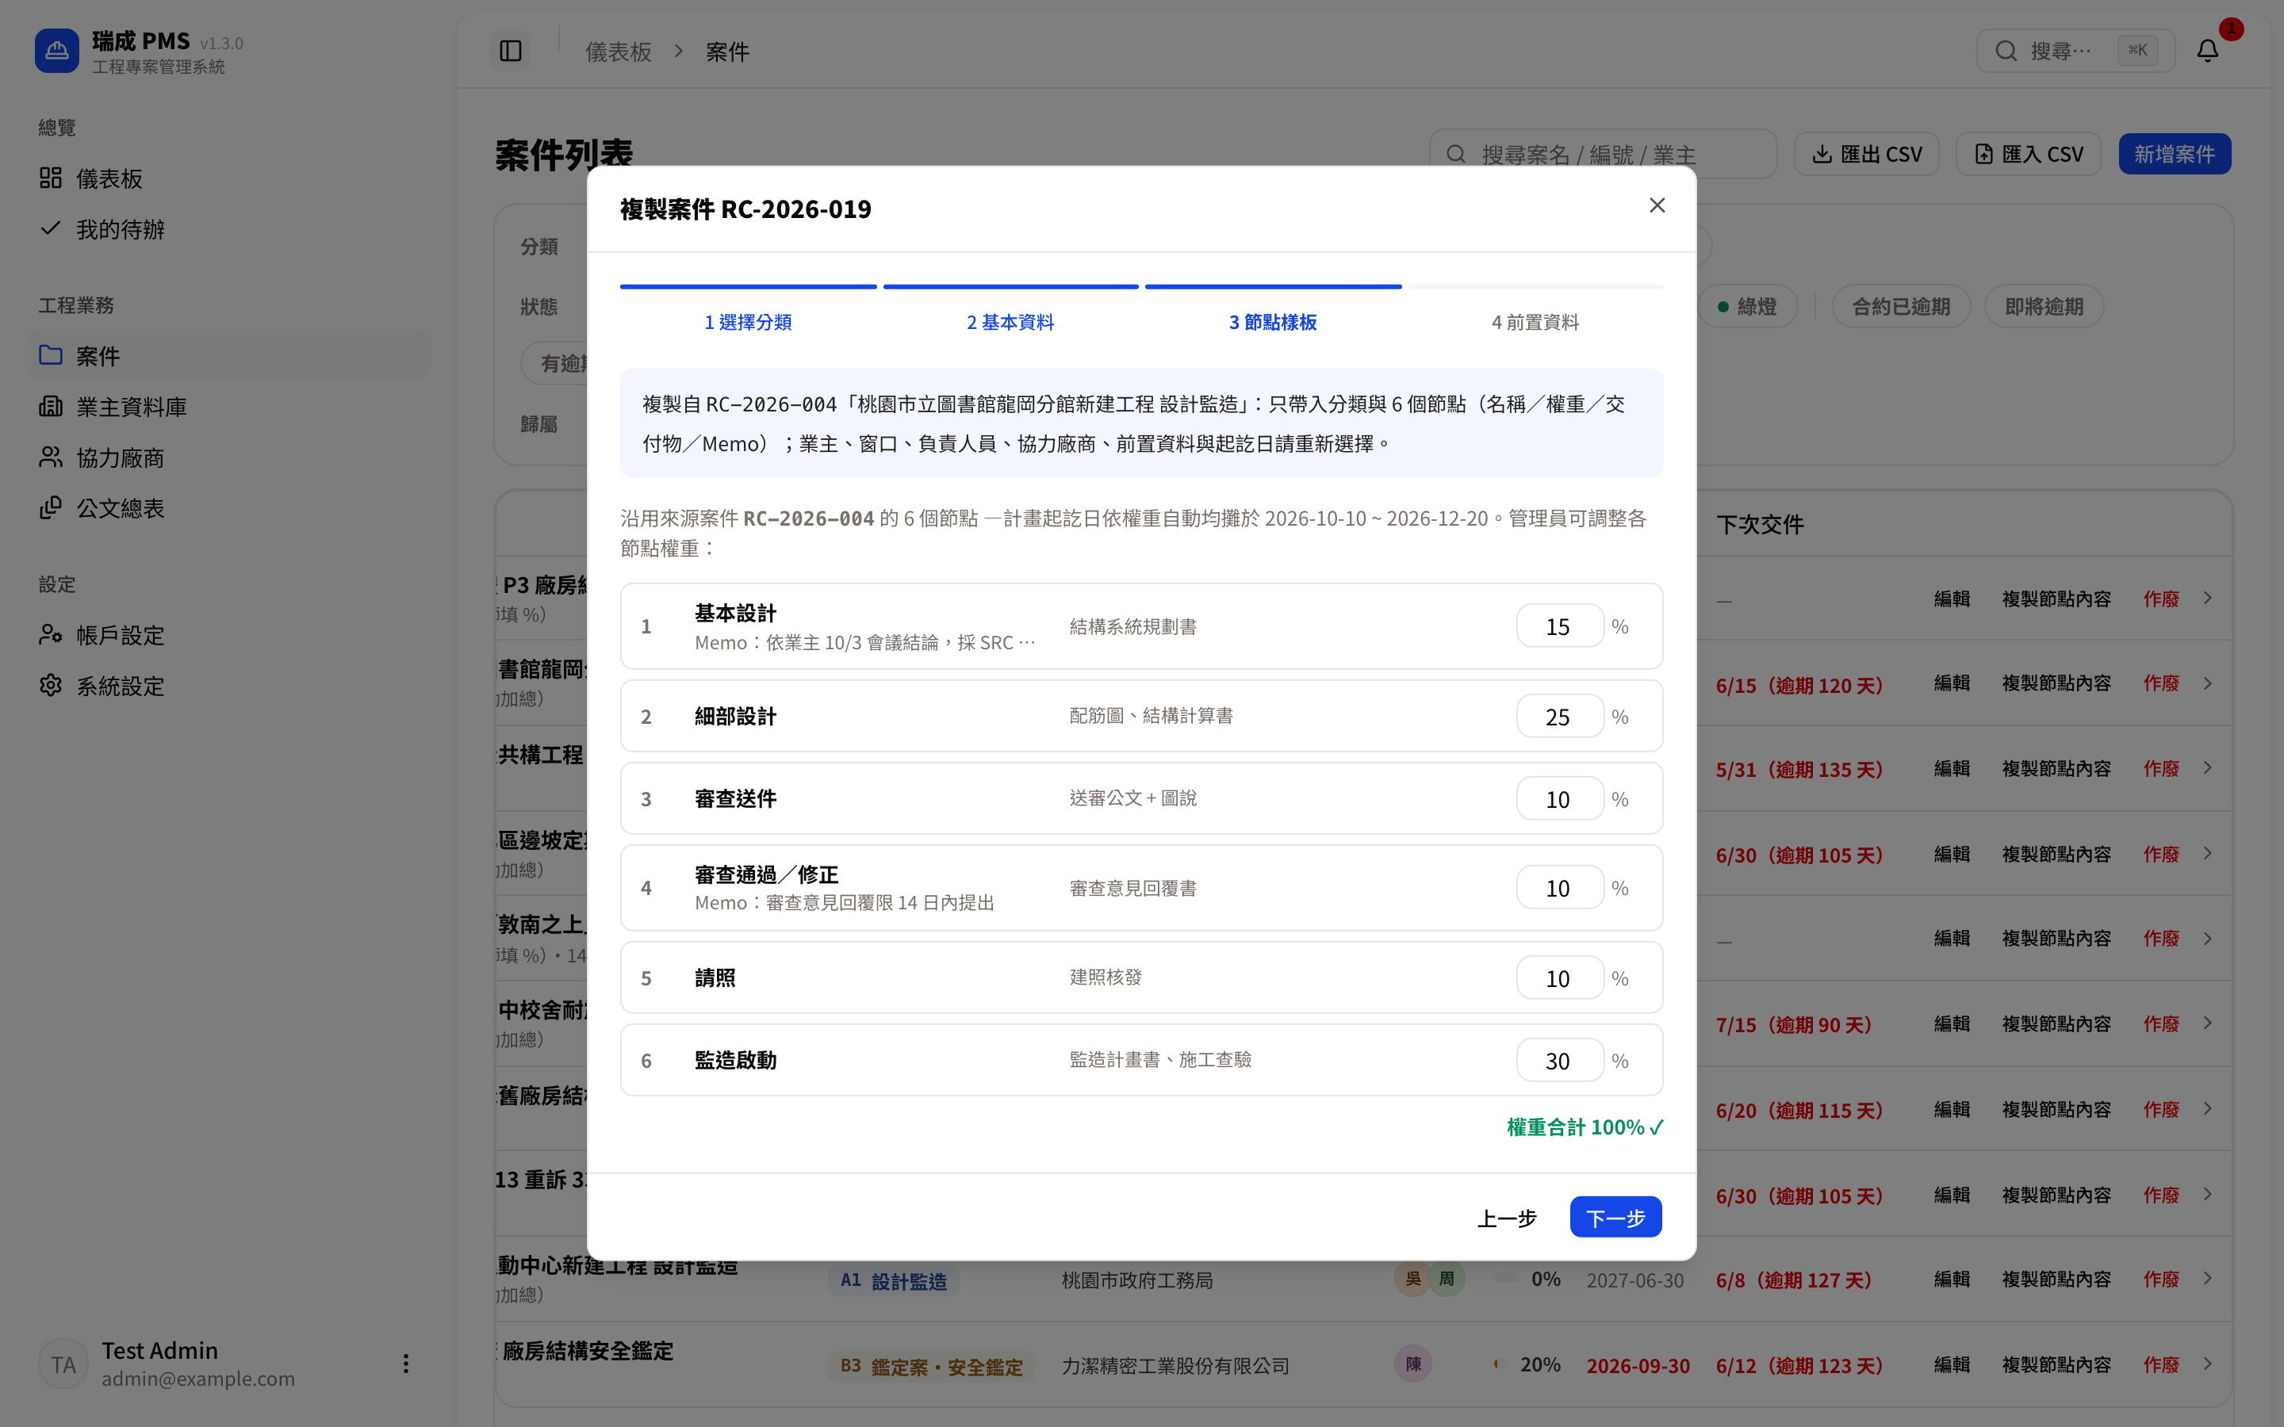This screenshot has width=2284, height=1427.
Task: Open Test Admin user menu dots
Action: tap(406, 1364)
